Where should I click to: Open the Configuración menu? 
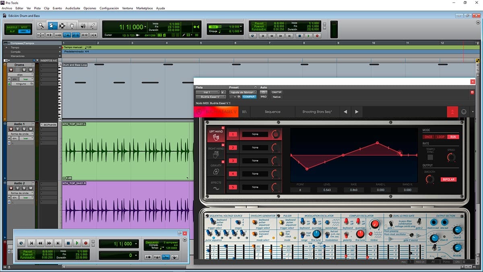[x=109, y=8]
